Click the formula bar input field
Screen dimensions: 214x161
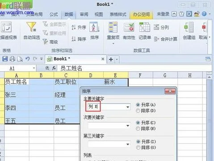point(134,68)
